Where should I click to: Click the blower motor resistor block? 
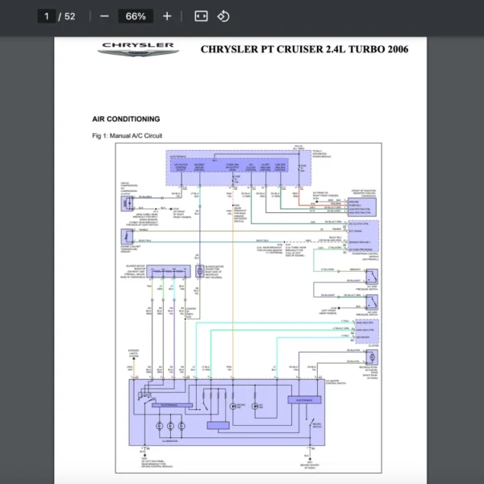[171, 273]
